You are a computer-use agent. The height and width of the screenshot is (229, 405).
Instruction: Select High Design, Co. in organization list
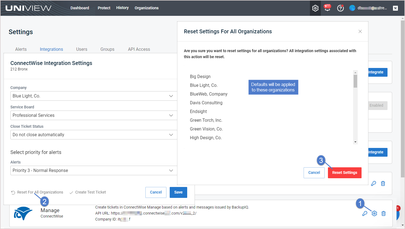(206, 138)
